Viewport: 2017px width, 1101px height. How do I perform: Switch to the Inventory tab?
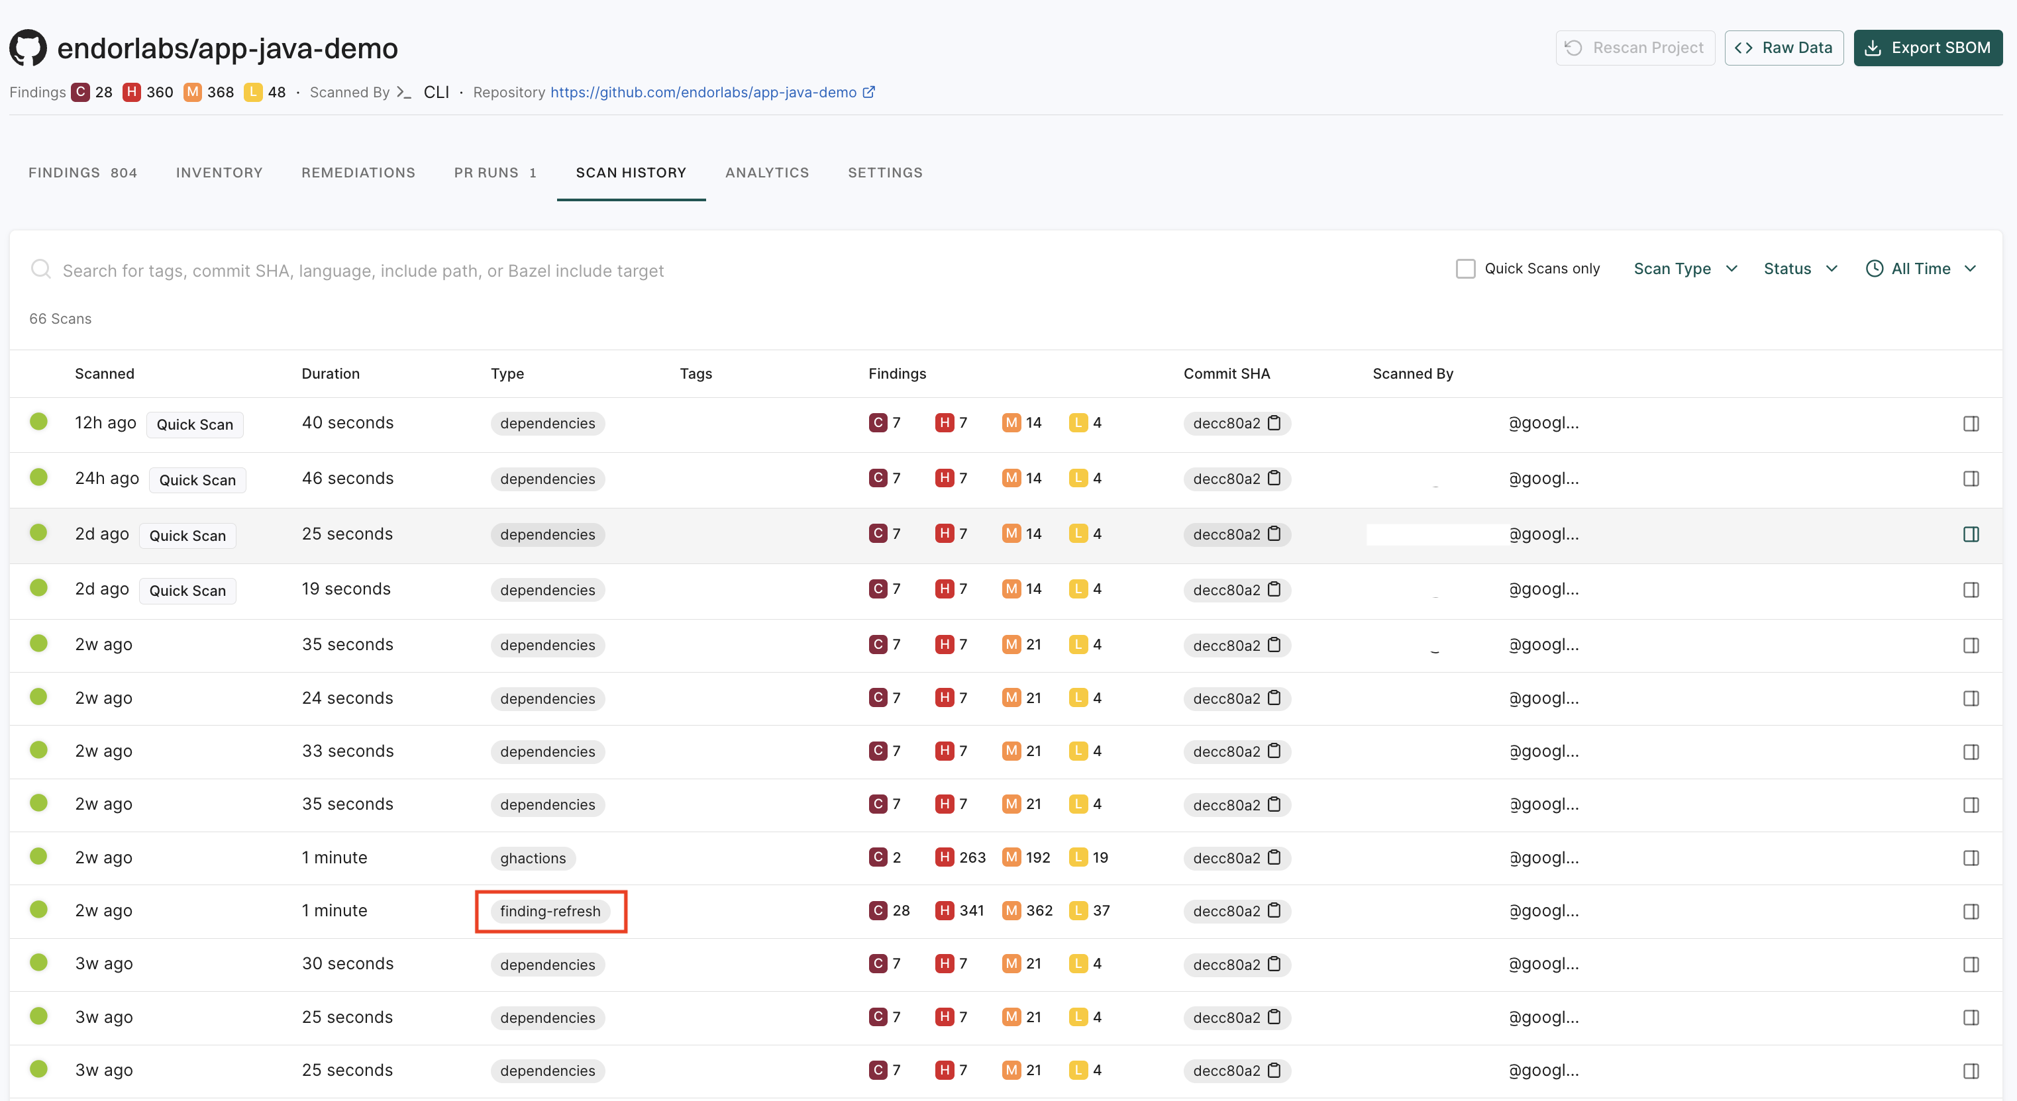pos(219,173)
